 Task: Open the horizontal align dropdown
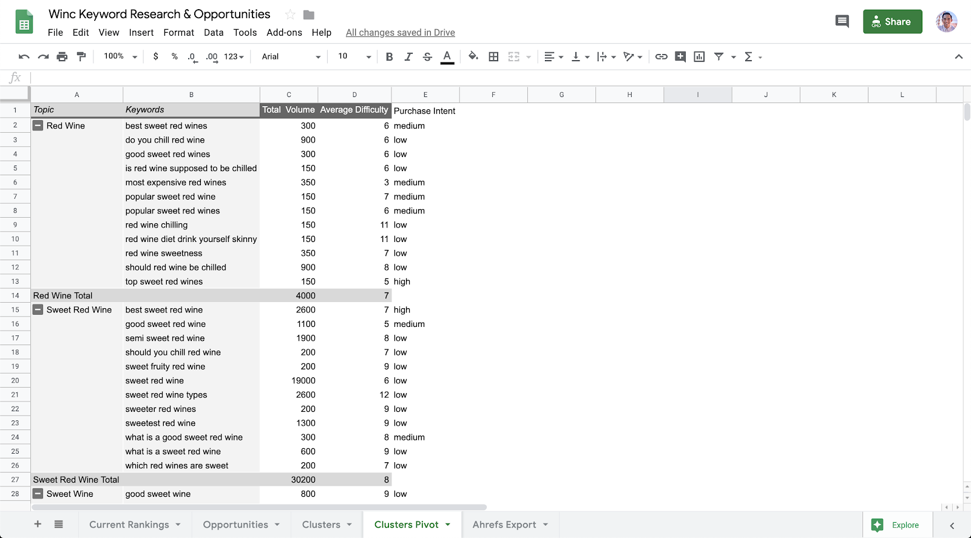coord(553,56)
